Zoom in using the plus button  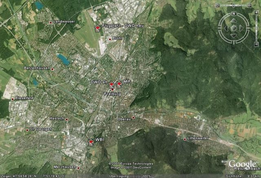[x=257, y=11]
